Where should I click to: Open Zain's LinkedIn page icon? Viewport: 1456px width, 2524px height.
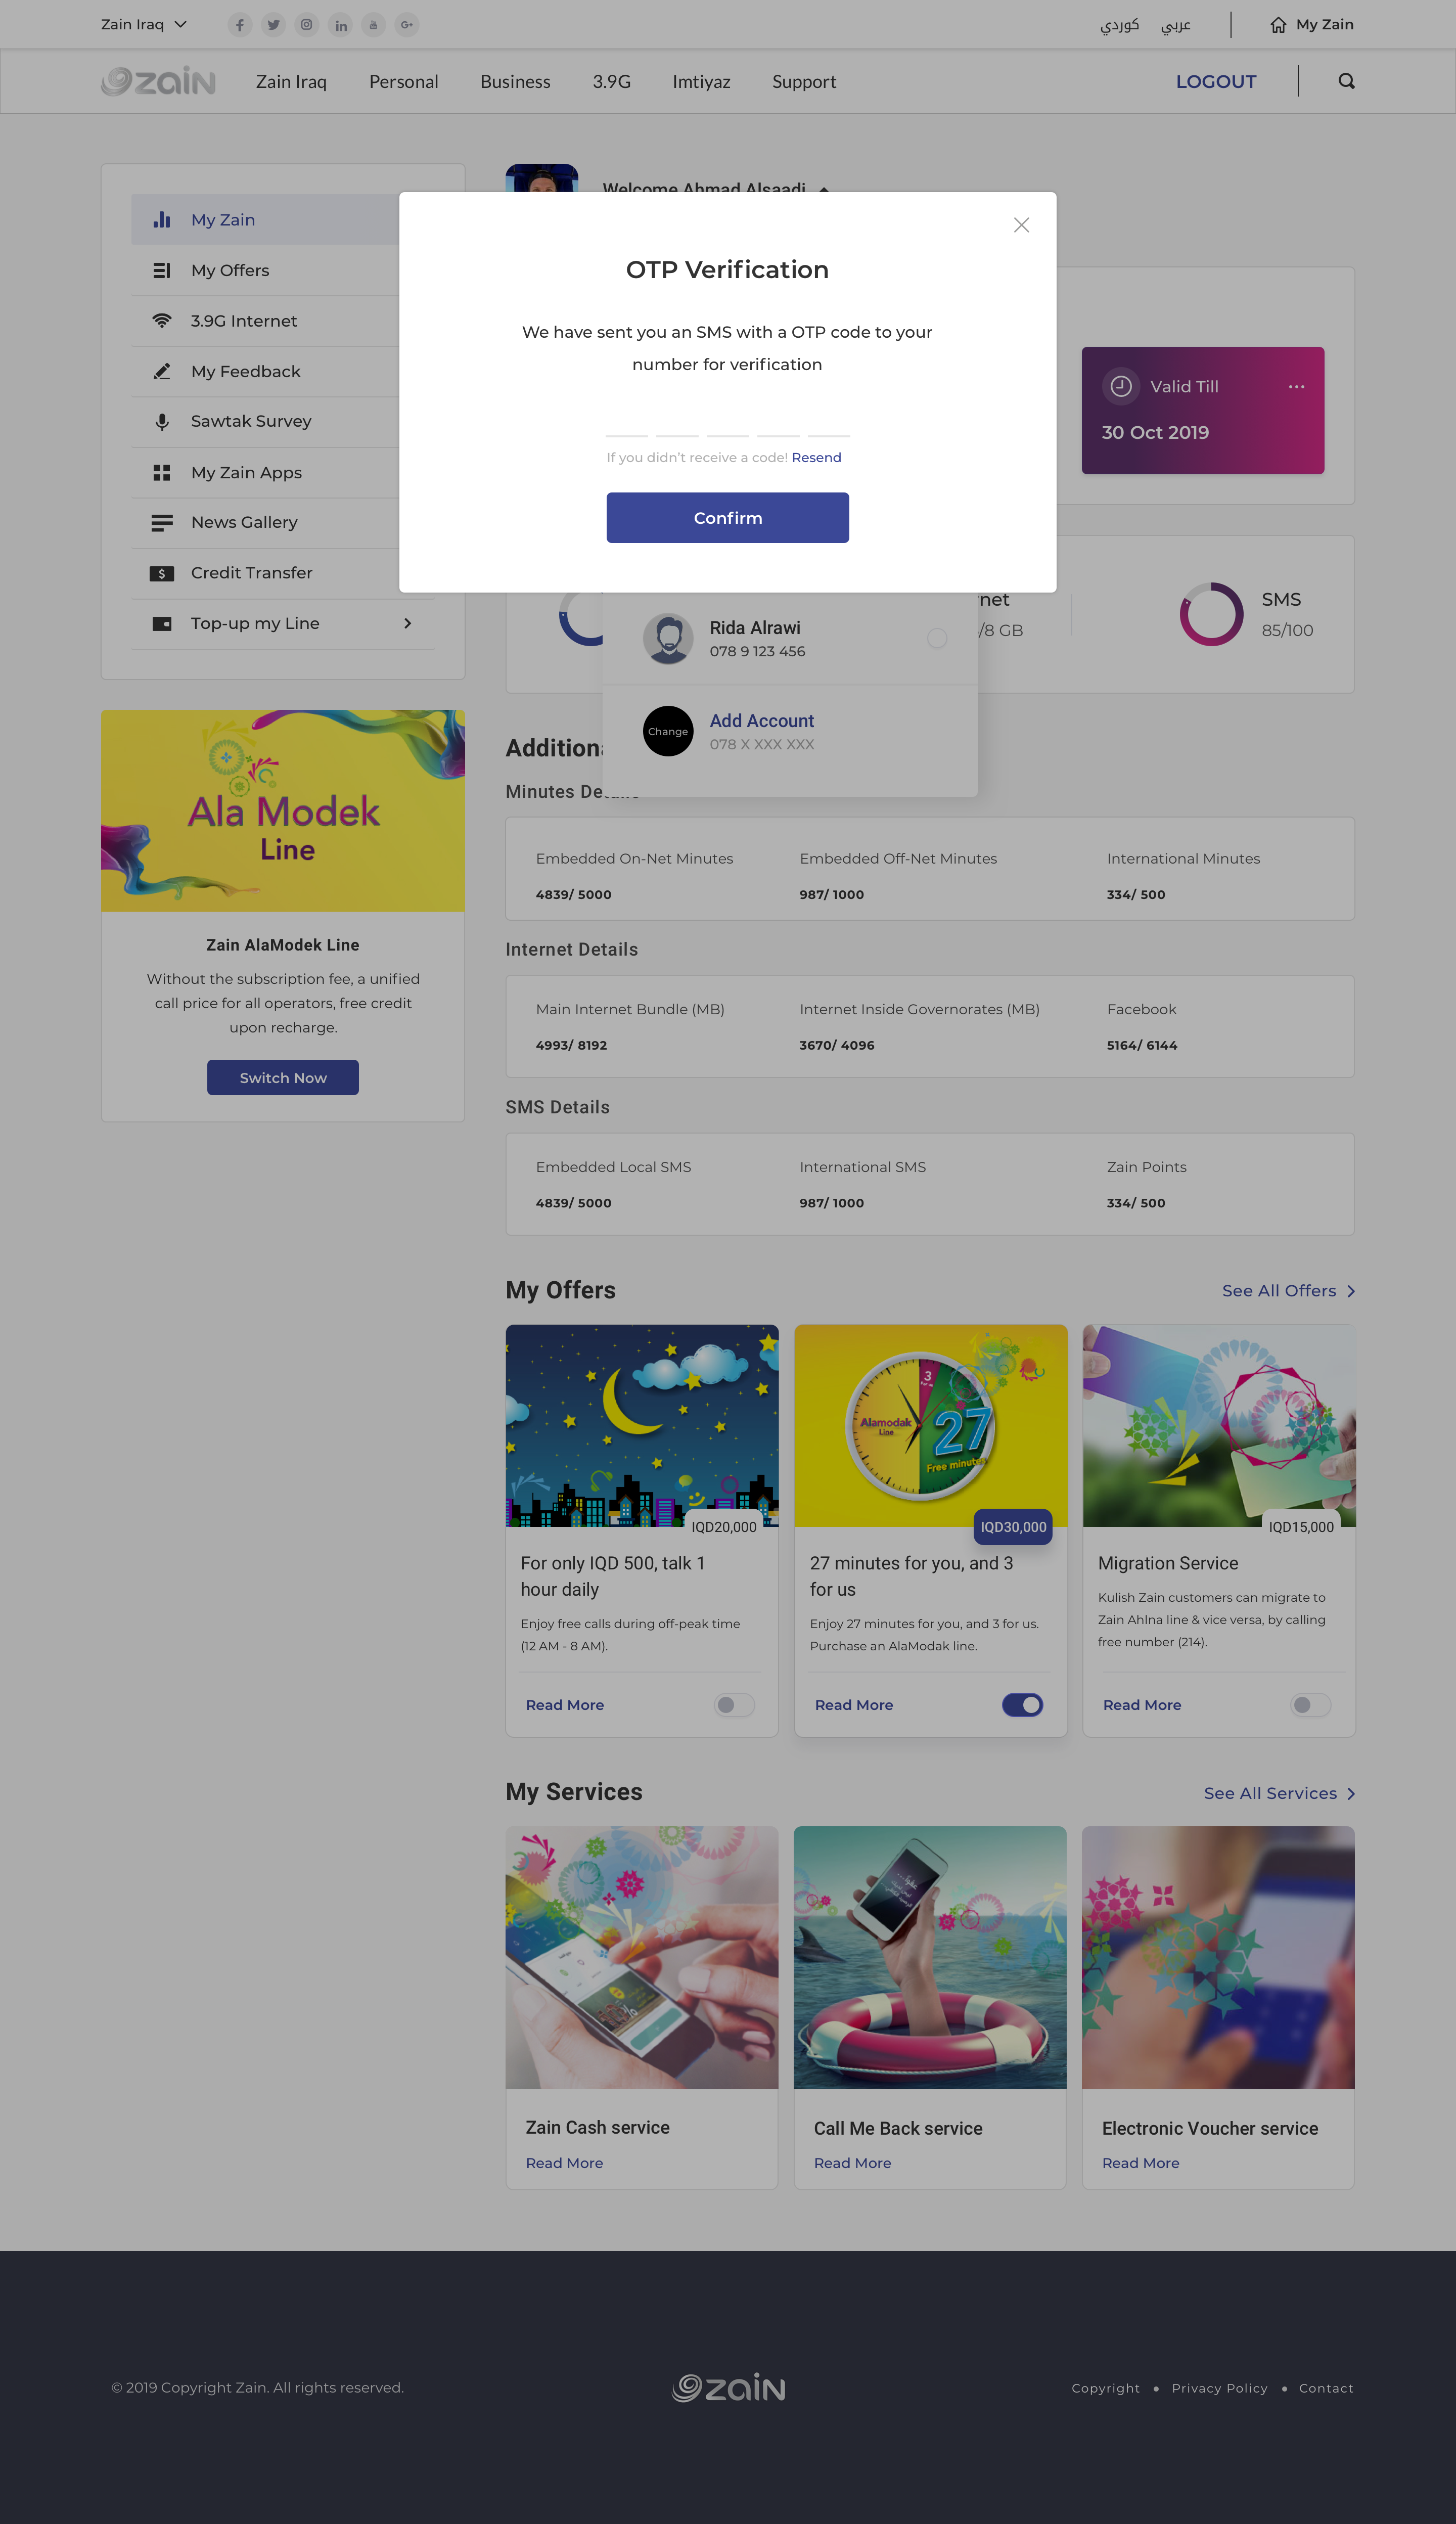[x=341, y=25]
